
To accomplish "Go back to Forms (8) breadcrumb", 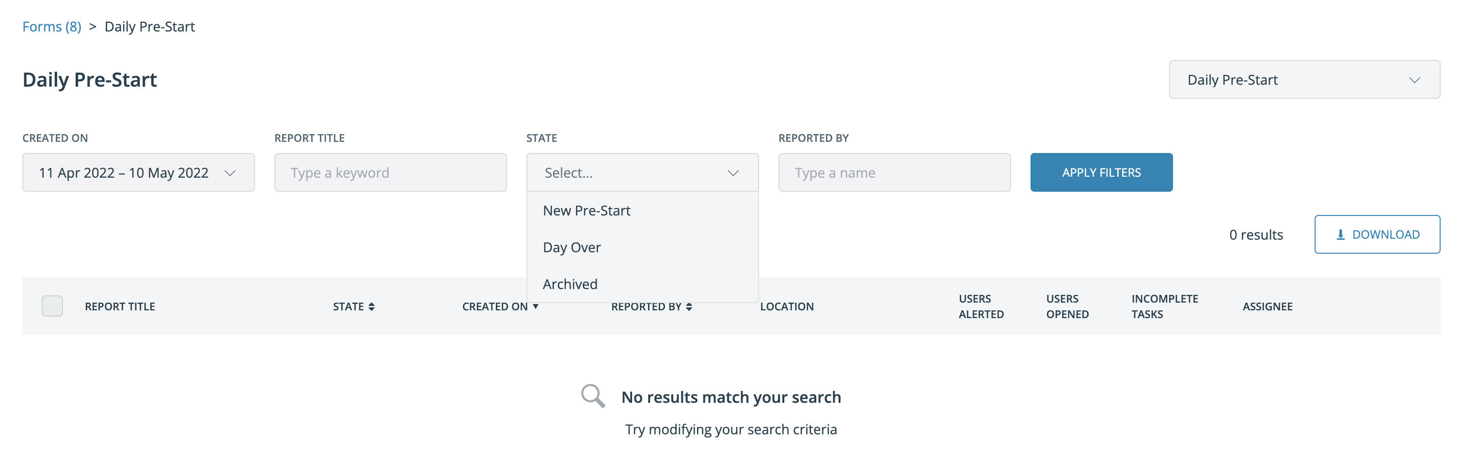I will click(51, 27).
